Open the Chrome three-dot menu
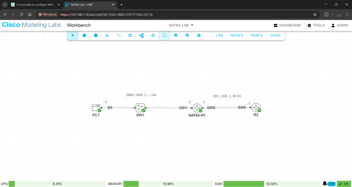The image size is (352, 187). (x=346, y=14)
